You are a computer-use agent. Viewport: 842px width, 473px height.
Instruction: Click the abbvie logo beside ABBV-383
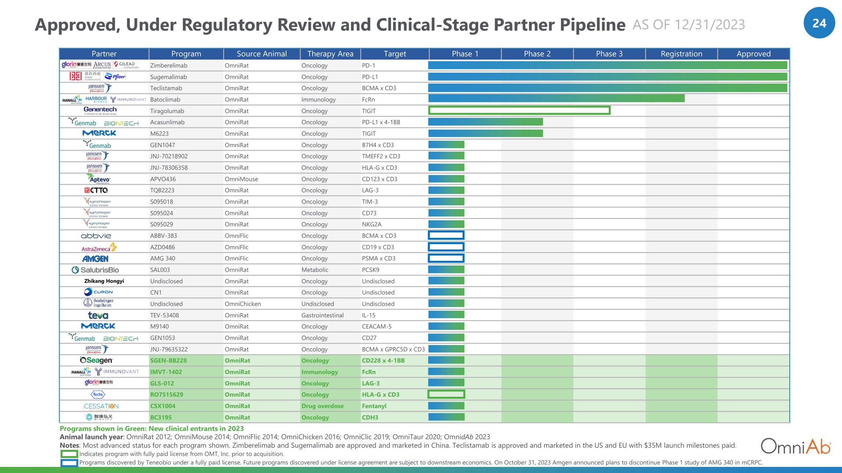[x=96, y=236]
